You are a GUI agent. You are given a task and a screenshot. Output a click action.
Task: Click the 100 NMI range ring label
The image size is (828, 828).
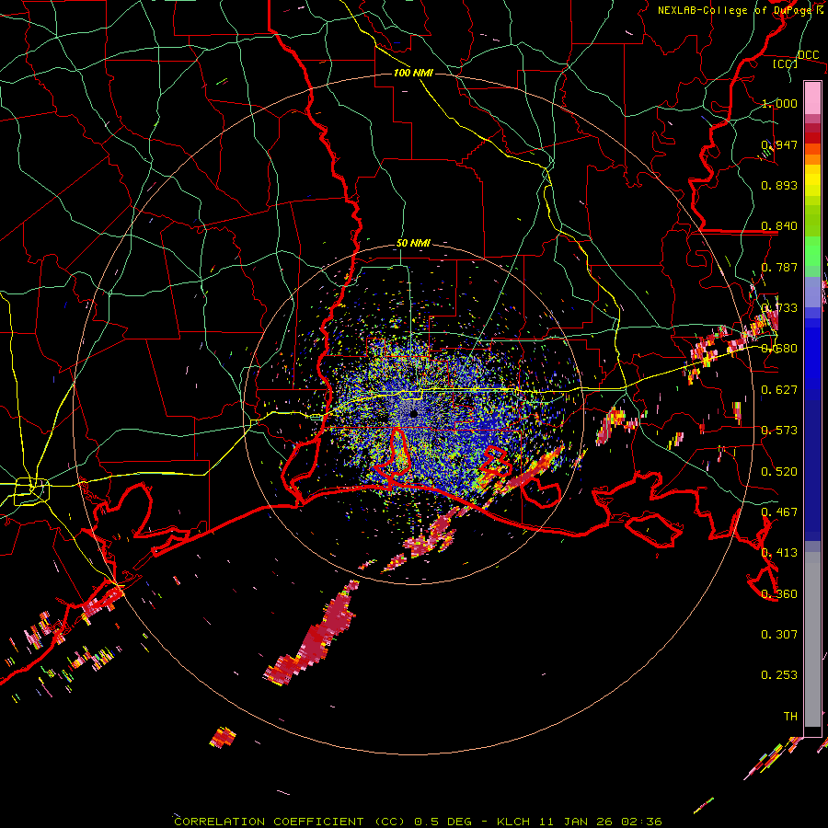click(x=413, y=73)
